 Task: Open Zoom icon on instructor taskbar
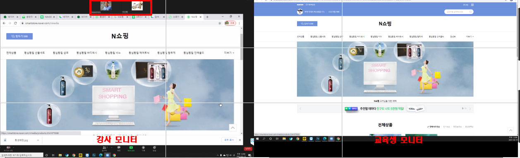click(107, 156)
